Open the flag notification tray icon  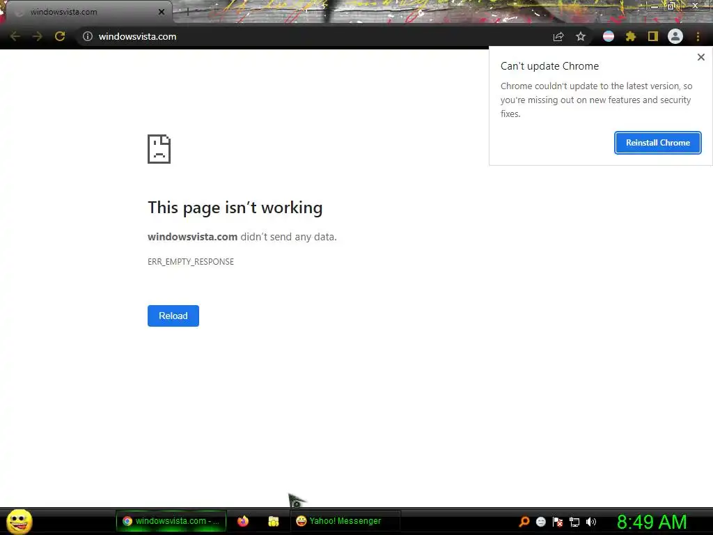pyautogui.click(x=558, y=522)
